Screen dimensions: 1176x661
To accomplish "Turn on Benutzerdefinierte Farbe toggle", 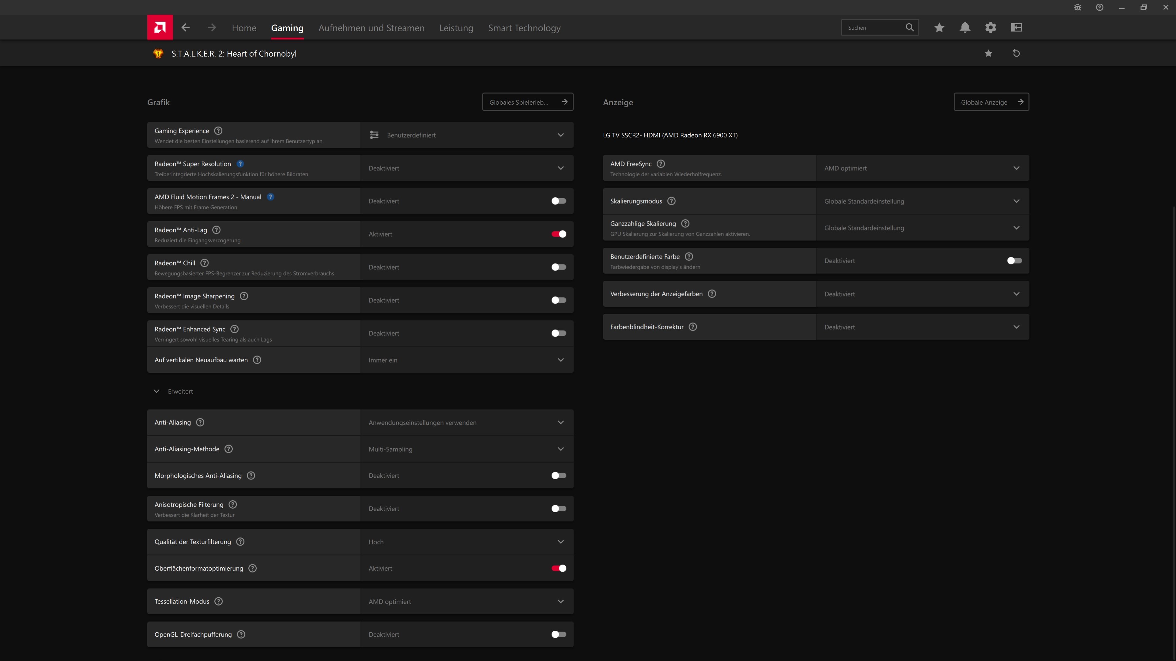I will pos(1014,261).
